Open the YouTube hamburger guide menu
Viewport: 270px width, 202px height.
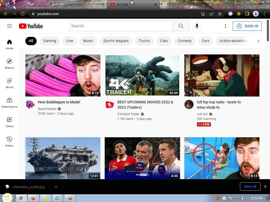9,26
